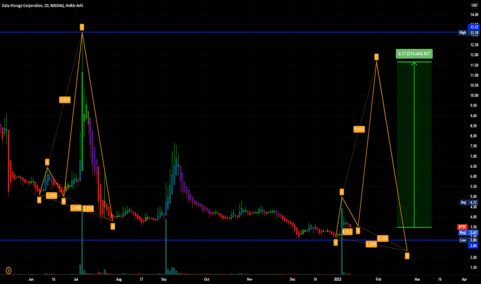
Task: Select point B right of 1.052 label
Action: [63, 201]
